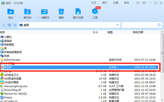
Task: Select the 计算机 computer icon
Action: click(x=2, y=37)
